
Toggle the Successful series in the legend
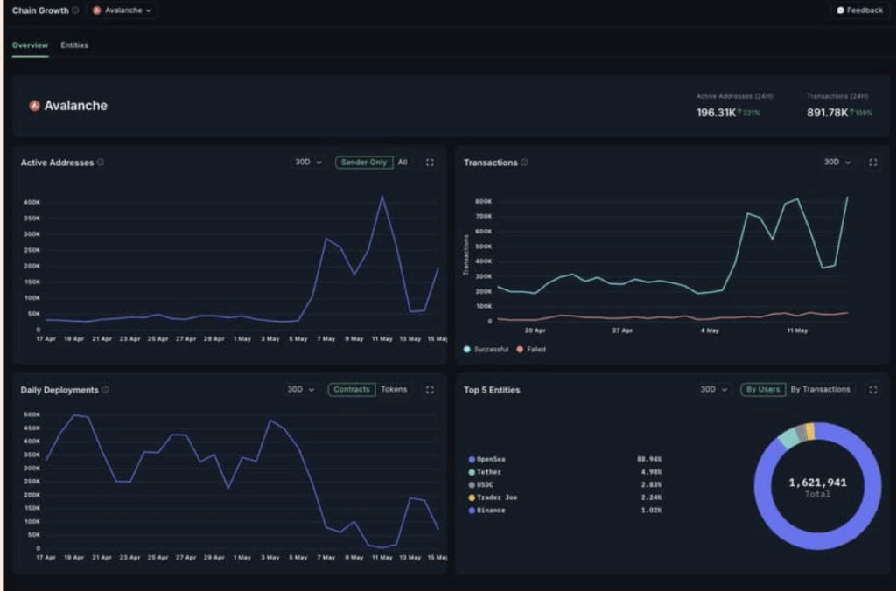486,349
